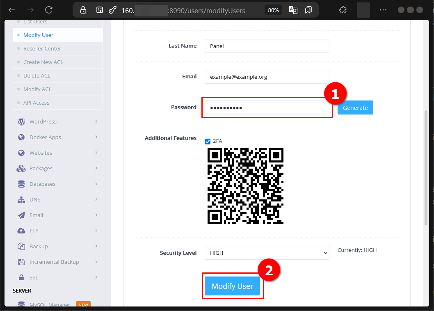
Task: Click into the Password input field
Action: point(267,107)
